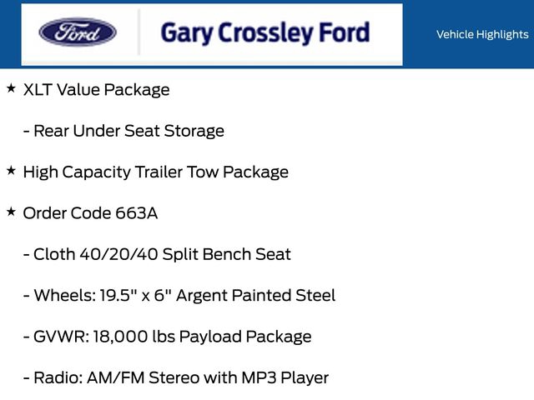Click the Ford oval logo

(78, 33)
